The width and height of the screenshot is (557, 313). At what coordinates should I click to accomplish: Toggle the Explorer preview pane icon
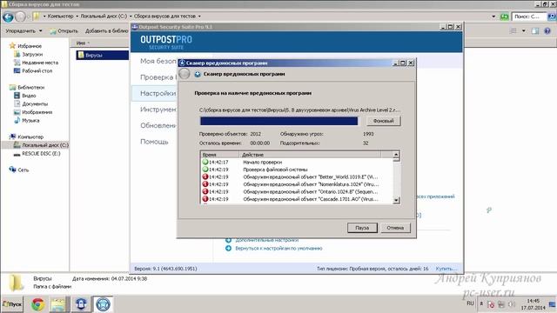(535, 31)
